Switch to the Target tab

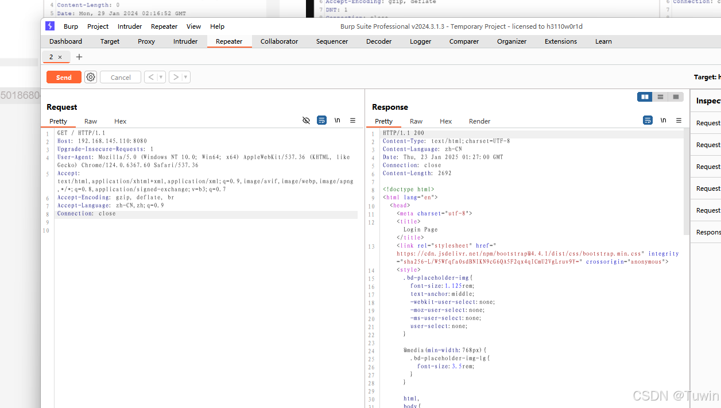point(110,41)
